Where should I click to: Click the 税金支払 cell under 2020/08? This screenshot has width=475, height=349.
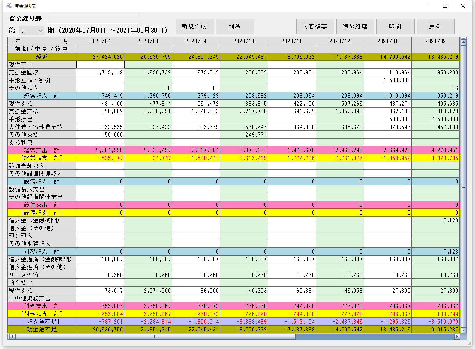[148, 291]
